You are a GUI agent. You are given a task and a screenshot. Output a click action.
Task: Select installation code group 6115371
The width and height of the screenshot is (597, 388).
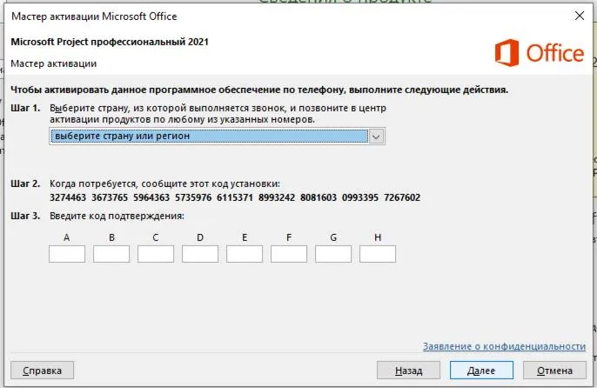point(235,197)
